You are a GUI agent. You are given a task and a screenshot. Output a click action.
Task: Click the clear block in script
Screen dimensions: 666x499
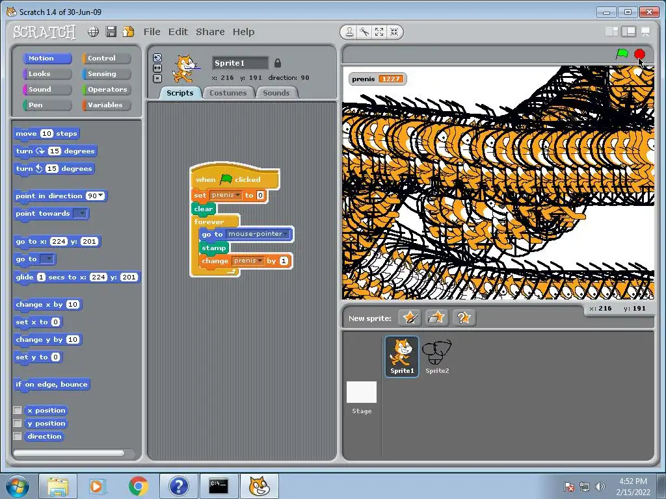point(204,209)
